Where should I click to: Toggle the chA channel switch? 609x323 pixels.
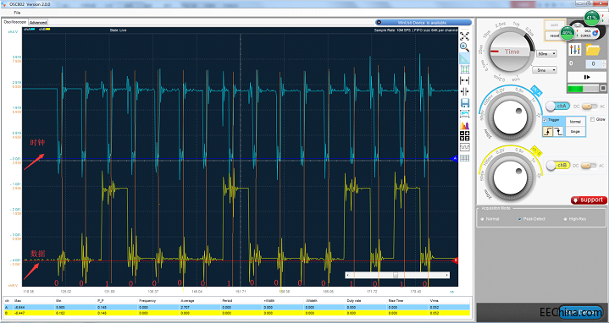click(x=557, y=106)
